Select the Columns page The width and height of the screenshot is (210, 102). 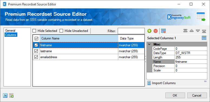[x=11, y=35]
